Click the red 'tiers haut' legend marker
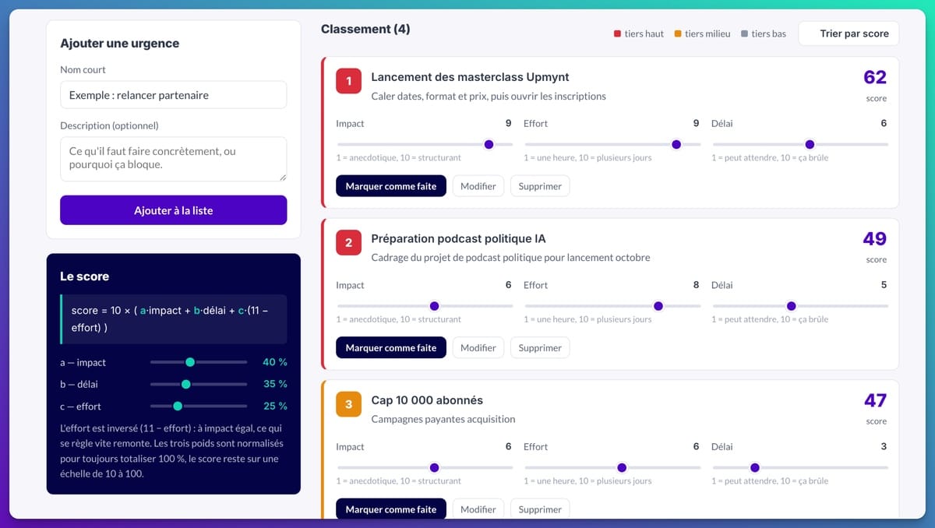Viewport: 935px width, 528px height. pos(618,34)
